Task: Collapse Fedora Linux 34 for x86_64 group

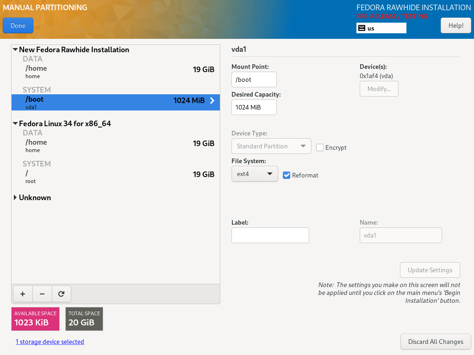Action: (x=15, y=123)
